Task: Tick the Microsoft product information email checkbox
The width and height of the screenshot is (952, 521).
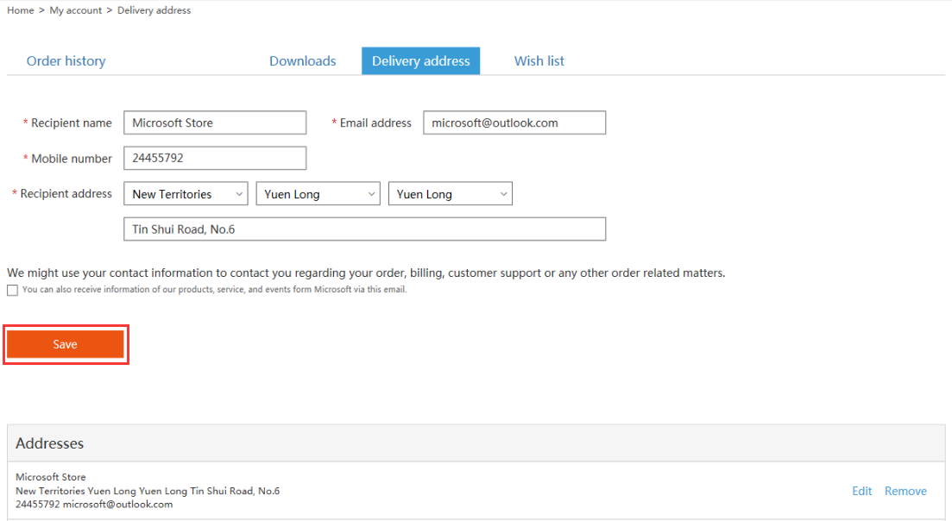Action: tap(12, 290)
